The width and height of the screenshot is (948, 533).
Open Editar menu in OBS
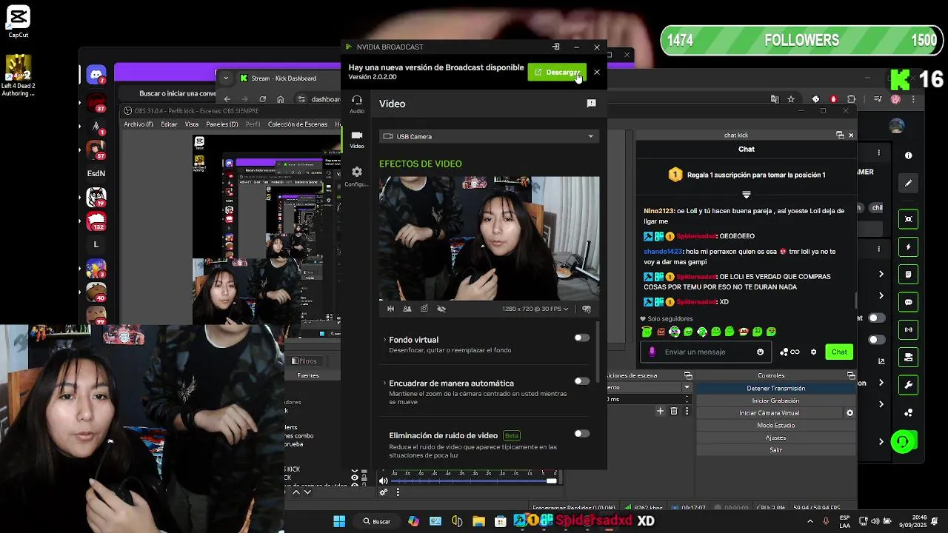click(169, 124)
